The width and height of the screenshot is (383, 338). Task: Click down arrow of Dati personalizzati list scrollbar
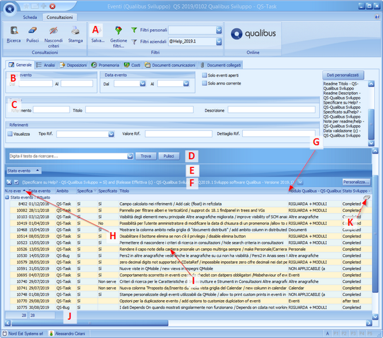pyautogui.click(x=372, y=143)
